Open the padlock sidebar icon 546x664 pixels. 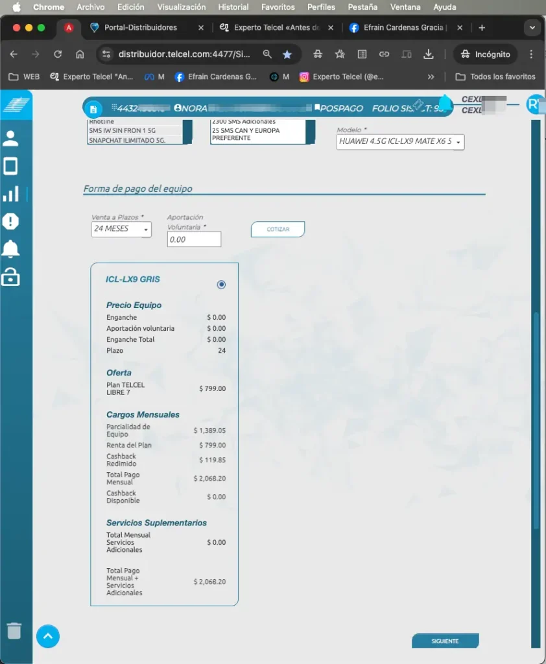pos(10,277)
